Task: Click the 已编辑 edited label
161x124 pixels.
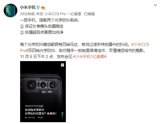Action: [89, 14]
